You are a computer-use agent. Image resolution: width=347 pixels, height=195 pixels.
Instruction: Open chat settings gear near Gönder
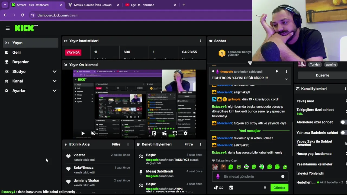pyautogui.click(x=265, y=188)
